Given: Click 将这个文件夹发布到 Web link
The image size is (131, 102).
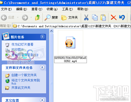Looking at the screenshot, I should click(26, 82).
